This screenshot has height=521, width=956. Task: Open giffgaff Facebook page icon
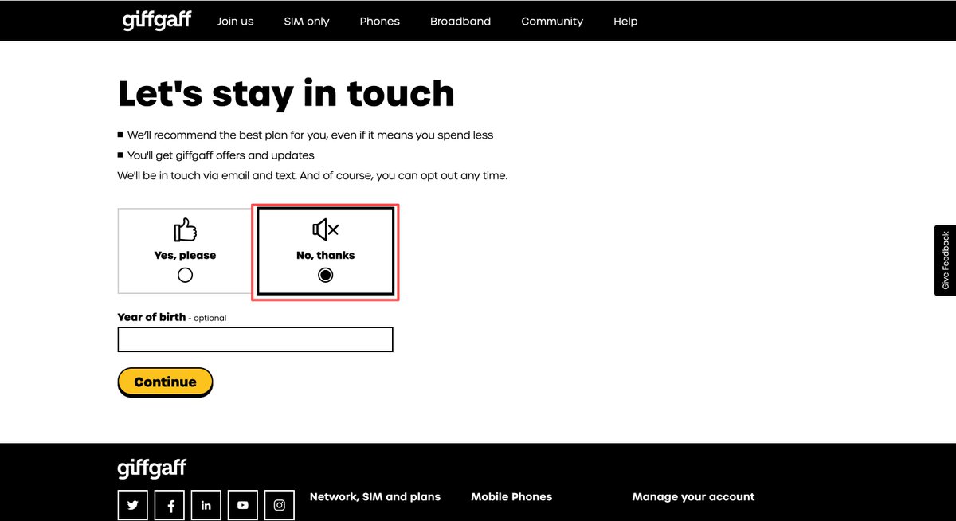point(170,505)
